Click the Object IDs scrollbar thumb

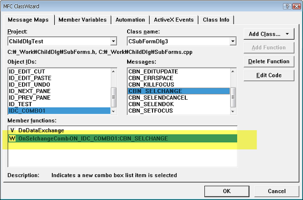point(113,97)
